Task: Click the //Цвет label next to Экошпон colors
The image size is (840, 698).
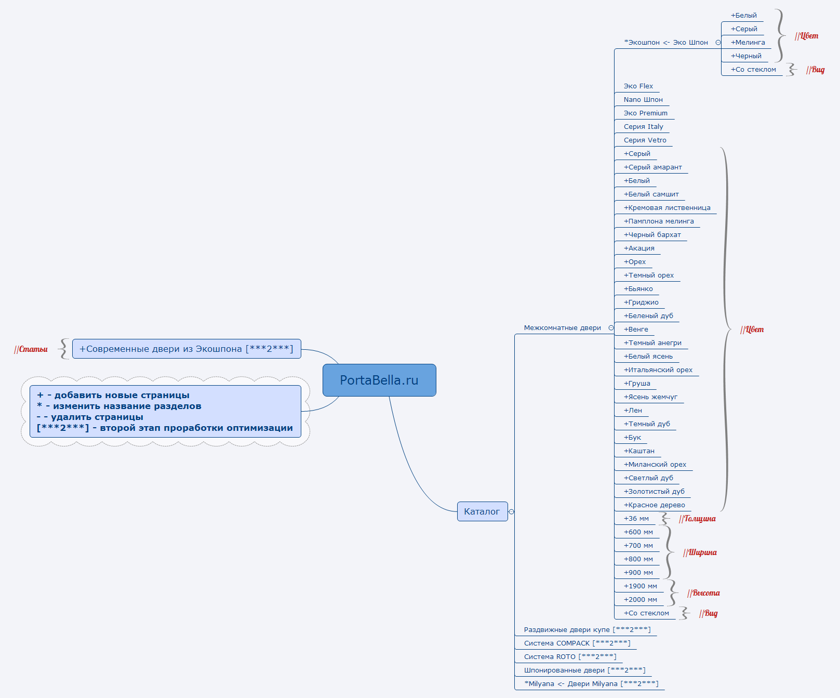Action: point(806,36)
